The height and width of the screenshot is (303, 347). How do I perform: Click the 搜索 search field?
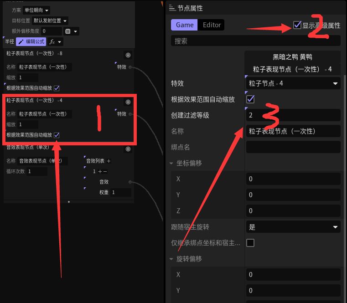point(256,41)
